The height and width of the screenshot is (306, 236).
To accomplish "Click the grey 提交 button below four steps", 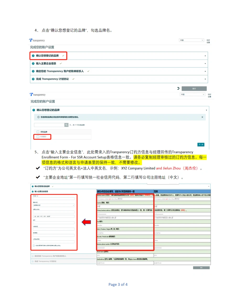I will click(194, 89).
